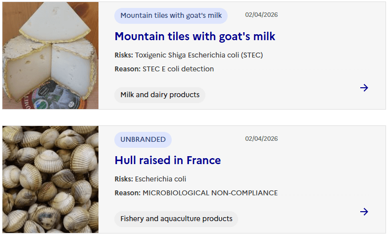Click the bold "Reason:" label on the goat's milk card
Viewport: 387px width, 234px height.
tap(127, 69)
